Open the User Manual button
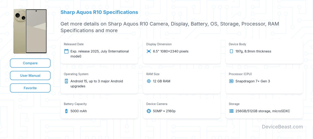This screenshot has height=139, width=313. pos(30,76)
